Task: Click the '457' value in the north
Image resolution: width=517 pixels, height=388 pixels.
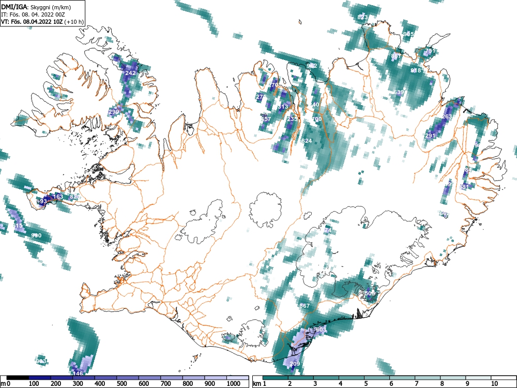Action: 266,119
